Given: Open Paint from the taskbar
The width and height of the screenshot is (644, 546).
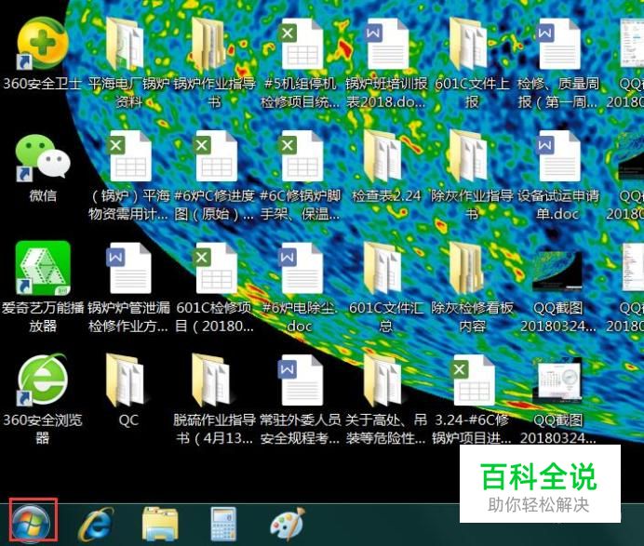Looking at the screenshot, I should [288, 524].
